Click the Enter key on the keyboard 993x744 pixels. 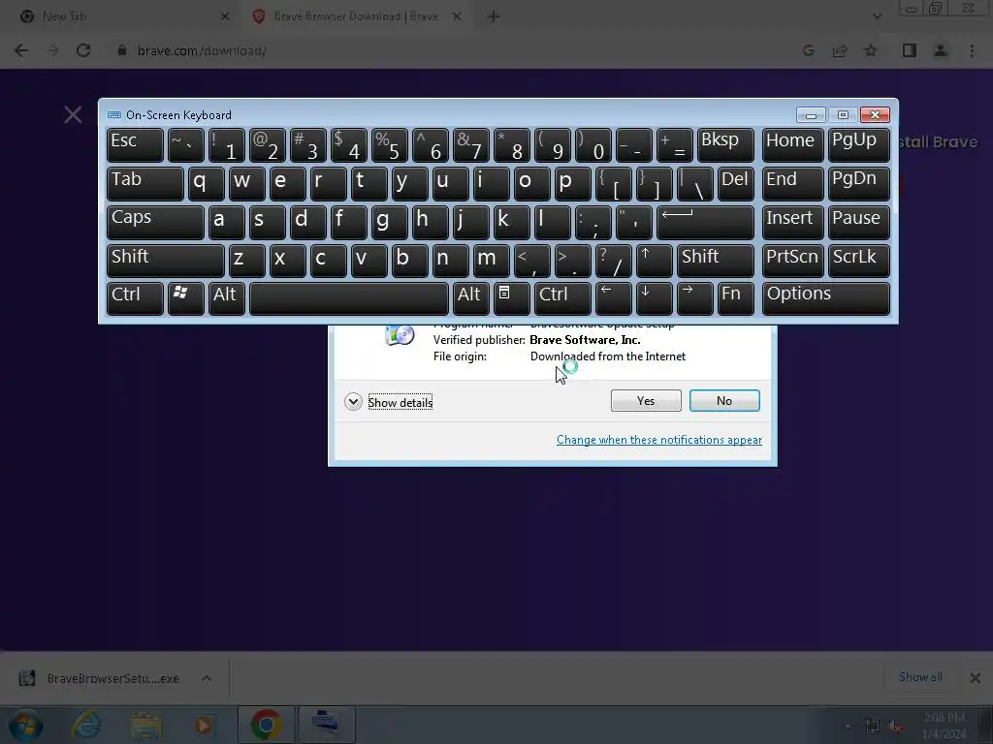pyautogui.click(x=706, y=222)
